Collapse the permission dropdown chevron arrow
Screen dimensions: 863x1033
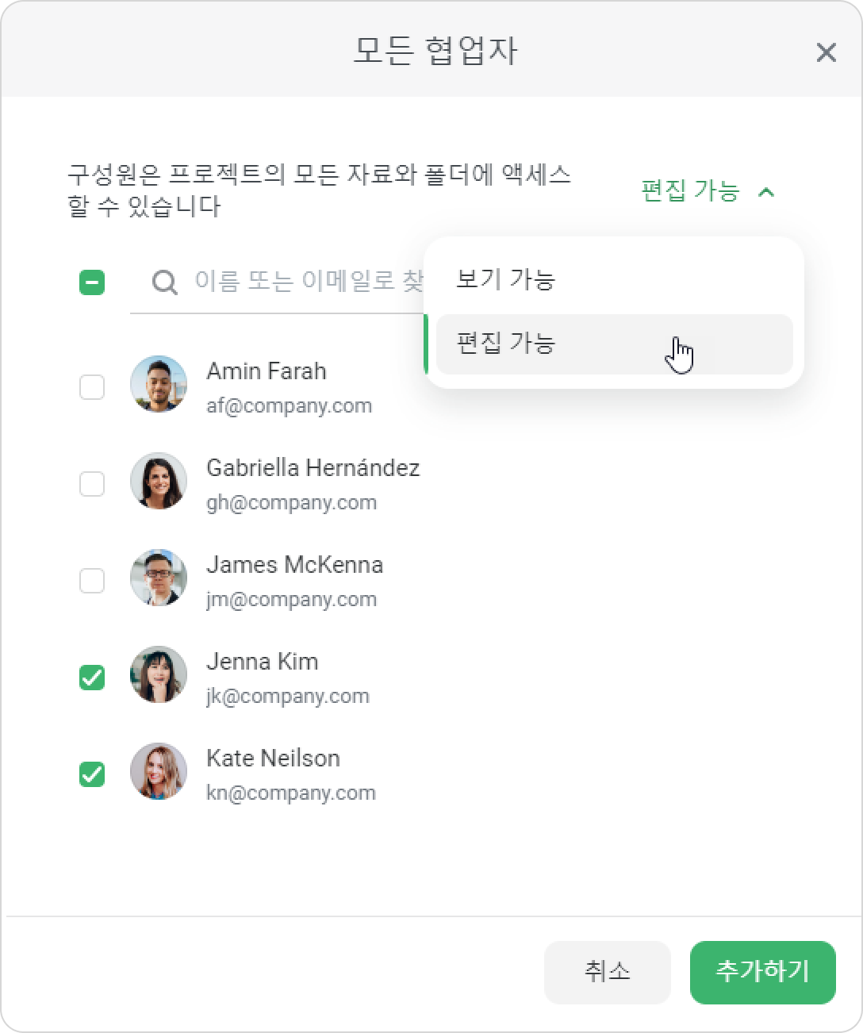[x=766, y=192]
